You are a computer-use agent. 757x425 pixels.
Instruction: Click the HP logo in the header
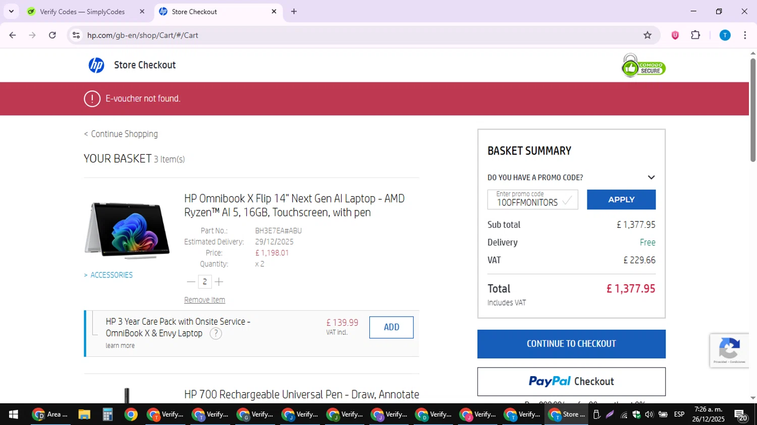click(x=96, y=65)
